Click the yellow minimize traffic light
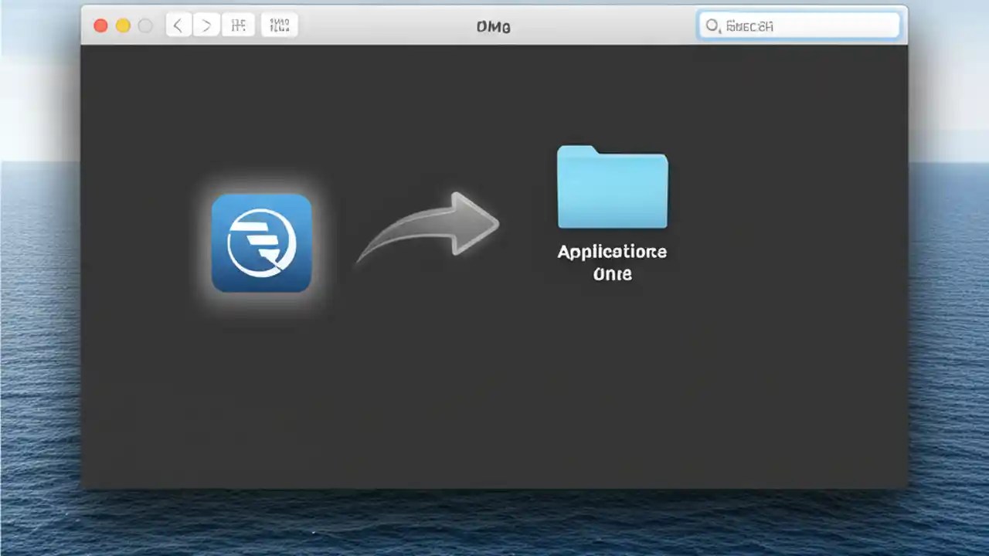The image size is (989, 556). [x=123, y=25]
